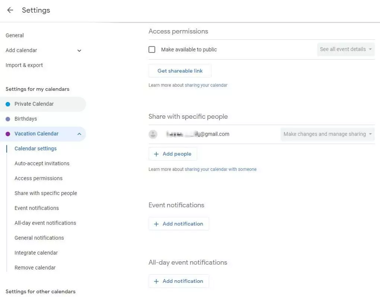
Task: Open Make changes and manage sharing dropdown
Action: (328, 134)
